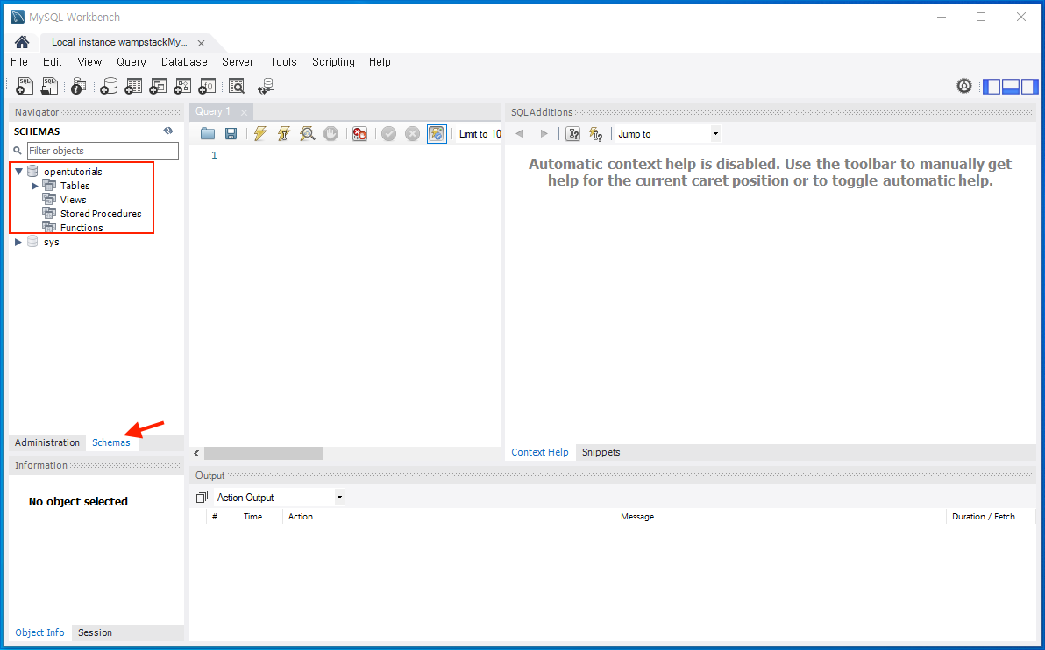Switch to the Context Help tab
Viewport: 1045px width, 650px height.
click(540, 452)
